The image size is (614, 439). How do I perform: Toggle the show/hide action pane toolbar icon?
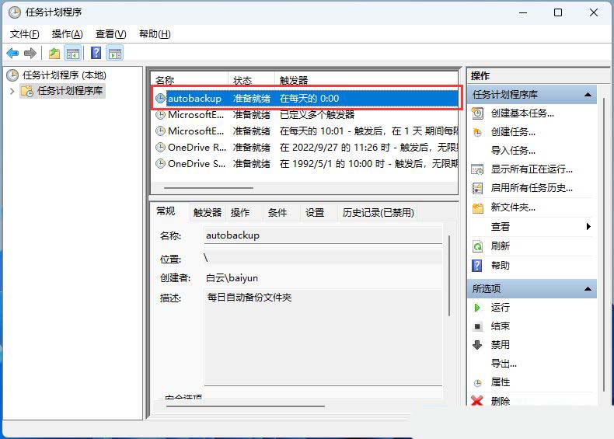point(115,54)
